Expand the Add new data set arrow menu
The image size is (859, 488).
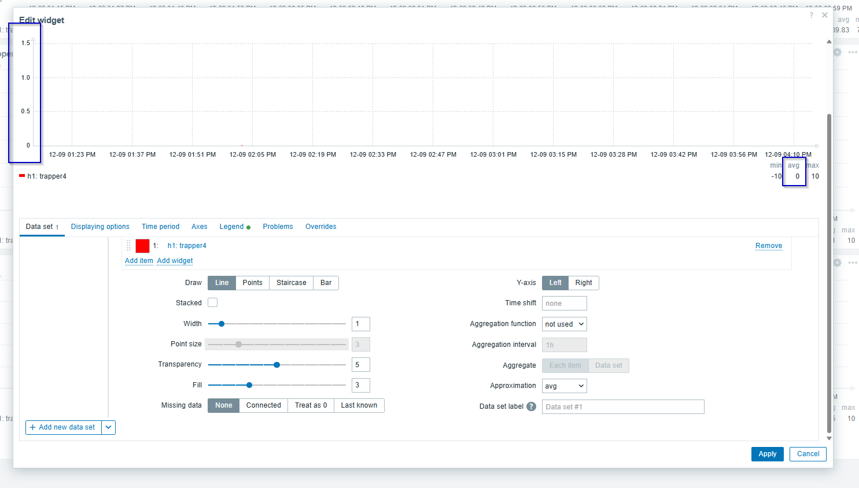pyautogui.click(x=109, y=427)
